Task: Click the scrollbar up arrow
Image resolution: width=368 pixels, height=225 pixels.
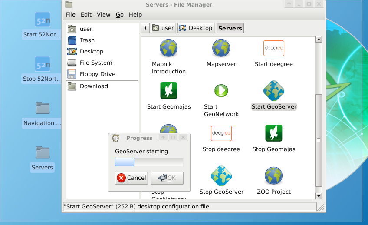Action: (x=319, y=39)
